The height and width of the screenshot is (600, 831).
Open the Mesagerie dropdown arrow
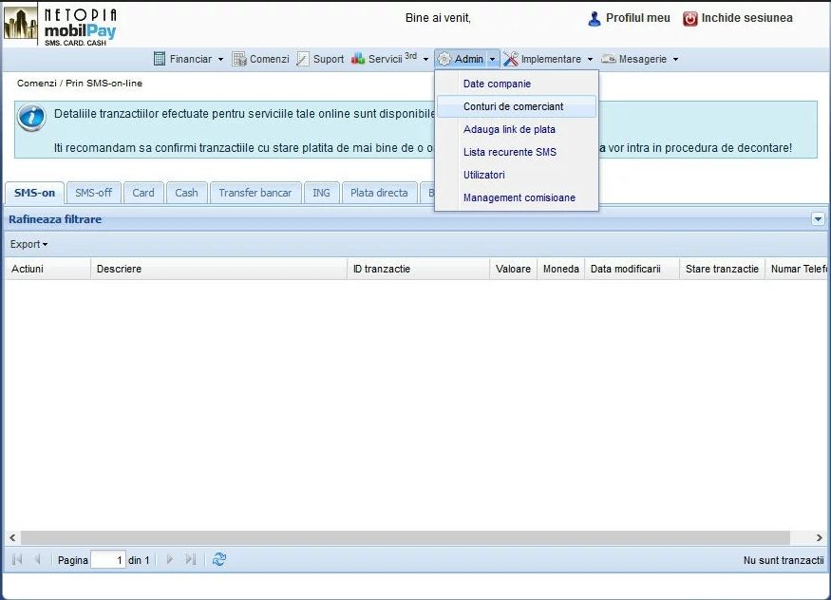click(x=676, y=59)
